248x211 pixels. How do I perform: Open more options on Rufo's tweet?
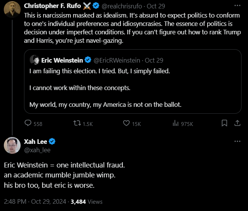[237, 6]
